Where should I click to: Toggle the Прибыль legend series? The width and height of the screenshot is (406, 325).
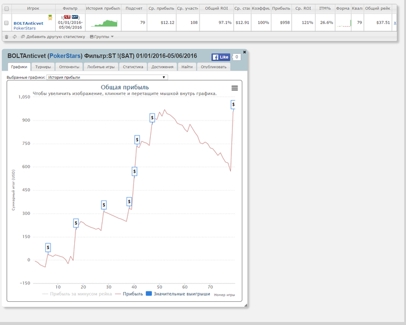pyautogui.click(x=129, y=294)
